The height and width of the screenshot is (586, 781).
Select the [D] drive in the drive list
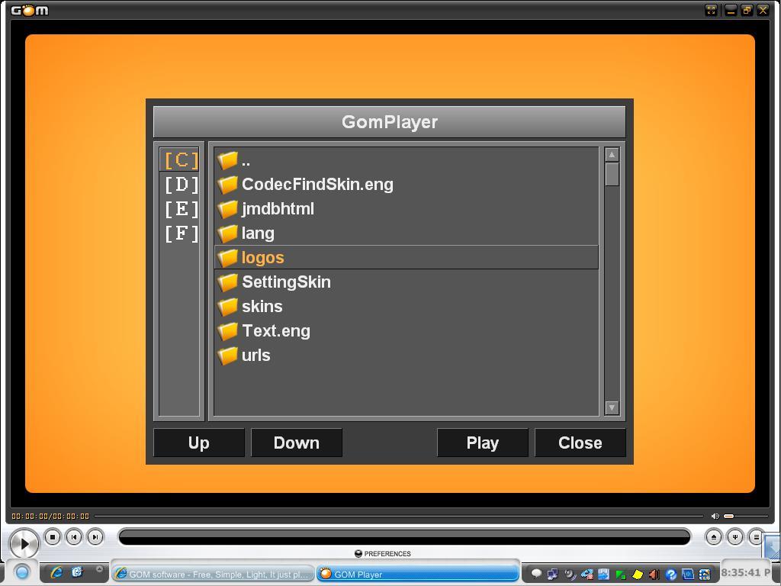pos(179,184)
